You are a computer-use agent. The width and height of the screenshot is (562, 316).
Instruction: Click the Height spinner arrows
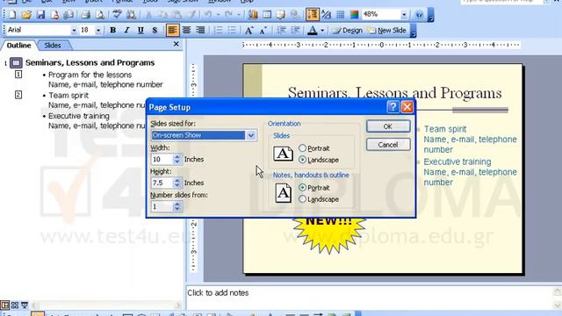tap(177, 183)
